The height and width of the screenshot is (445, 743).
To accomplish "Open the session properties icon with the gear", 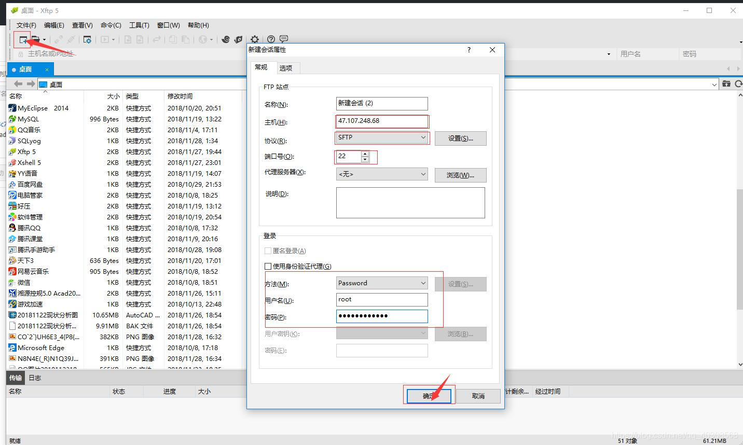I will pyautogui.click(x=87, y=39).
